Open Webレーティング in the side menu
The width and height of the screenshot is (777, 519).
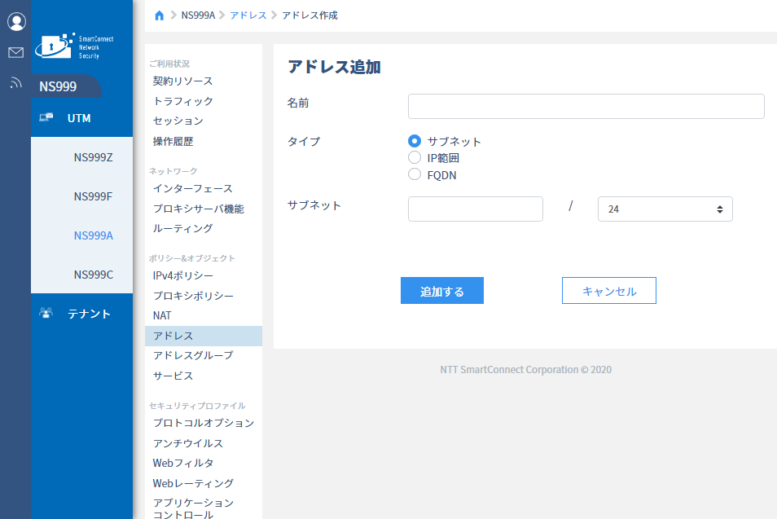click(x=193, y=483)
